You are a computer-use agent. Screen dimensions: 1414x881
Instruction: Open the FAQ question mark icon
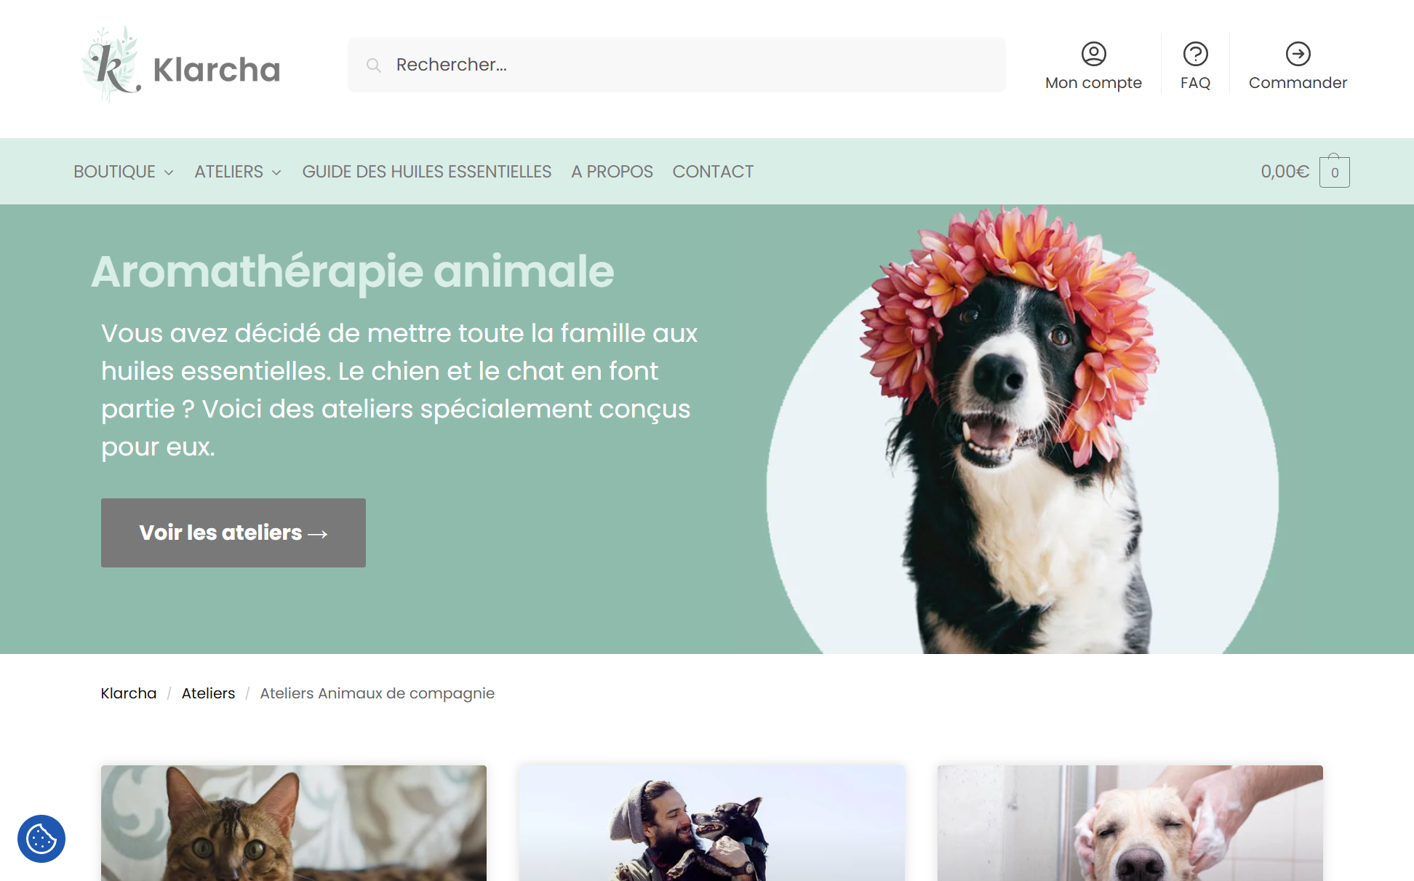pos(1195,54)
